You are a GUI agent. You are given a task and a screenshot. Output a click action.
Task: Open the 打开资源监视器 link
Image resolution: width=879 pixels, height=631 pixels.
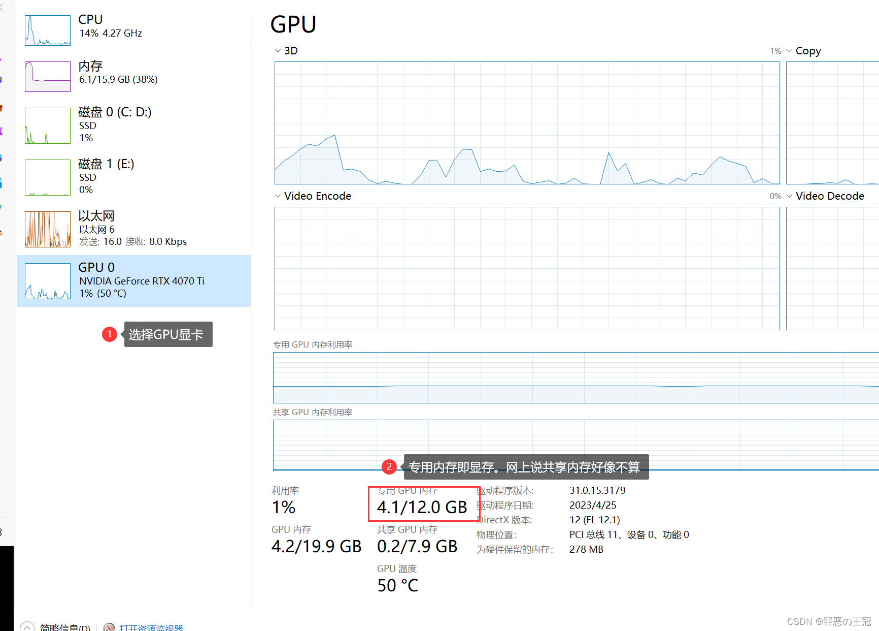click(x=151, y=628)
